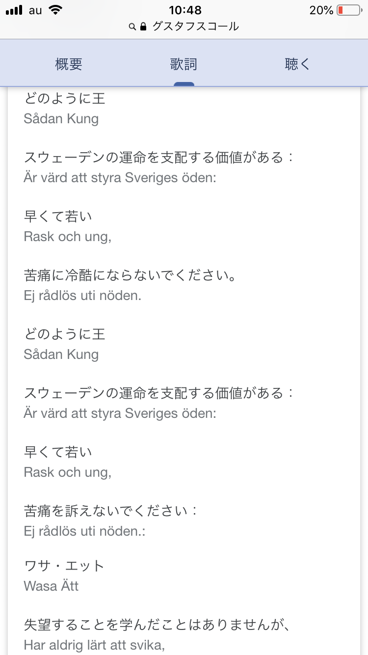
Task: Tap the Wasa Ätt original lyric text
Action: (x=51, y=586)
